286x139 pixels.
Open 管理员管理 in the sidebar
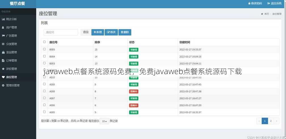pyautogui.click(x=18, y=85)
